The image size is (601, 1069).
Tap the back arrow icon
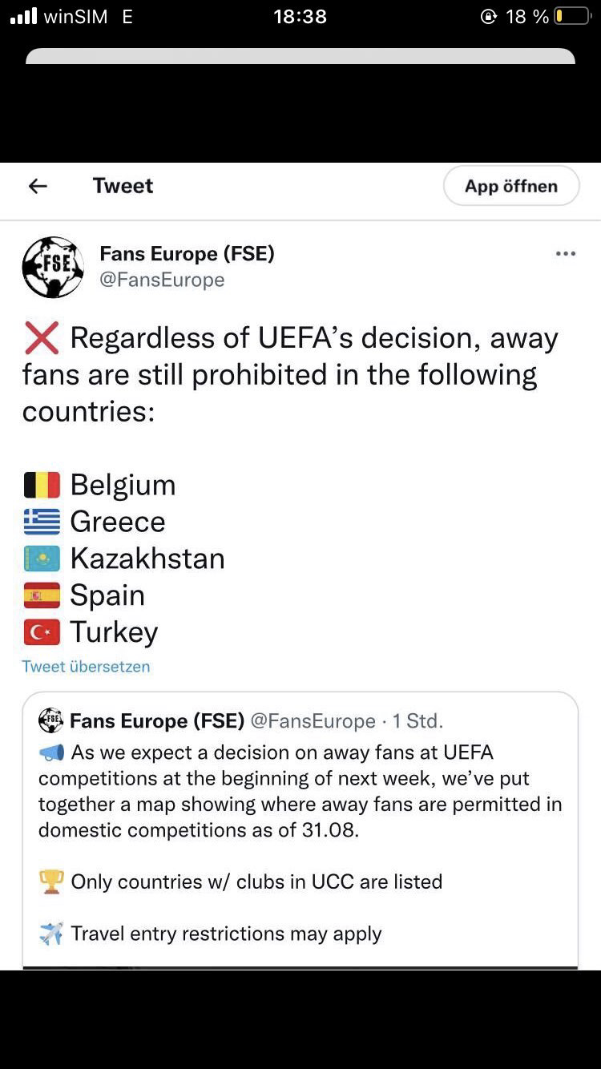tap(38, 186)
